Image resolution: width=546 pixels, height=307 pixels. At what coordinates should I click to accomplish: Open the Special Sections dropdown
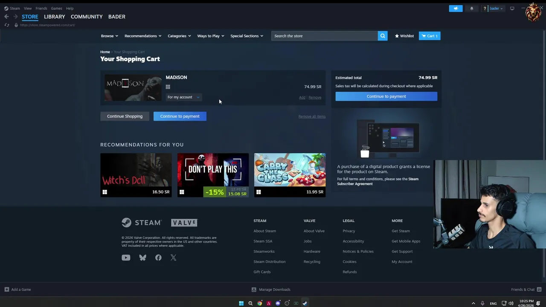(247, 36)
